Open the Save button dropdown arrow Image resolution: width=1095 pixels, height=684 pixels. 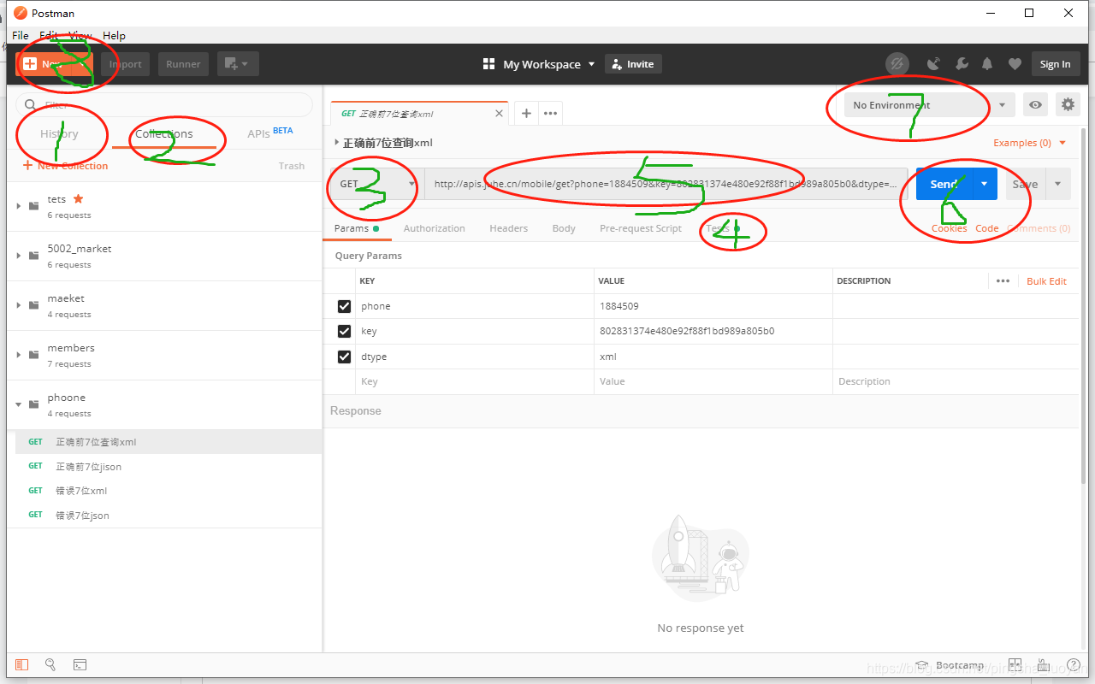pyautogui.click(x=1057, y=184)
